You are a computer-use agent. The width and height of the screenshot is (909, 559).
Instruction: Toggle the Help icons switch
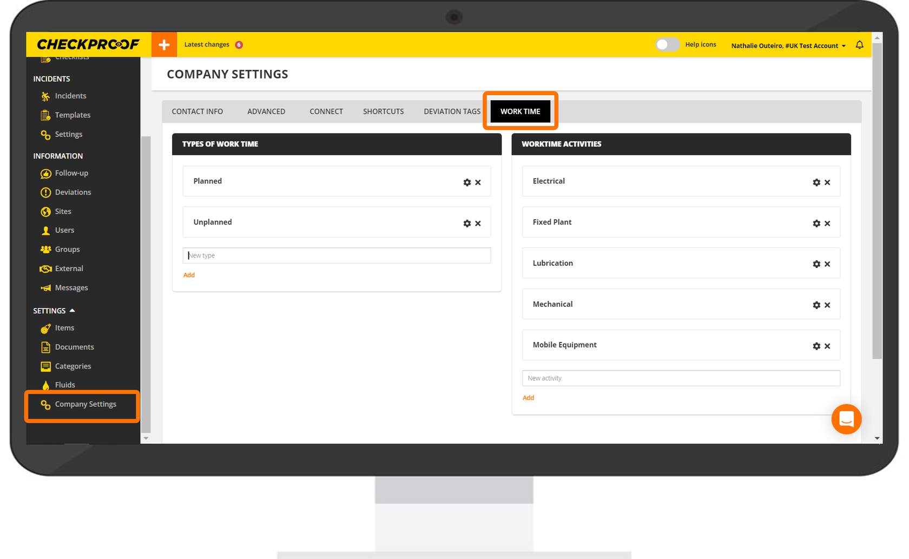667,45
